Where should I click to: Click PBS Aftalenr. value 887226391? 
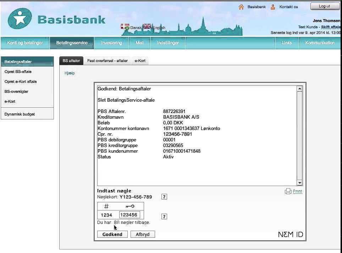point(174,111)
